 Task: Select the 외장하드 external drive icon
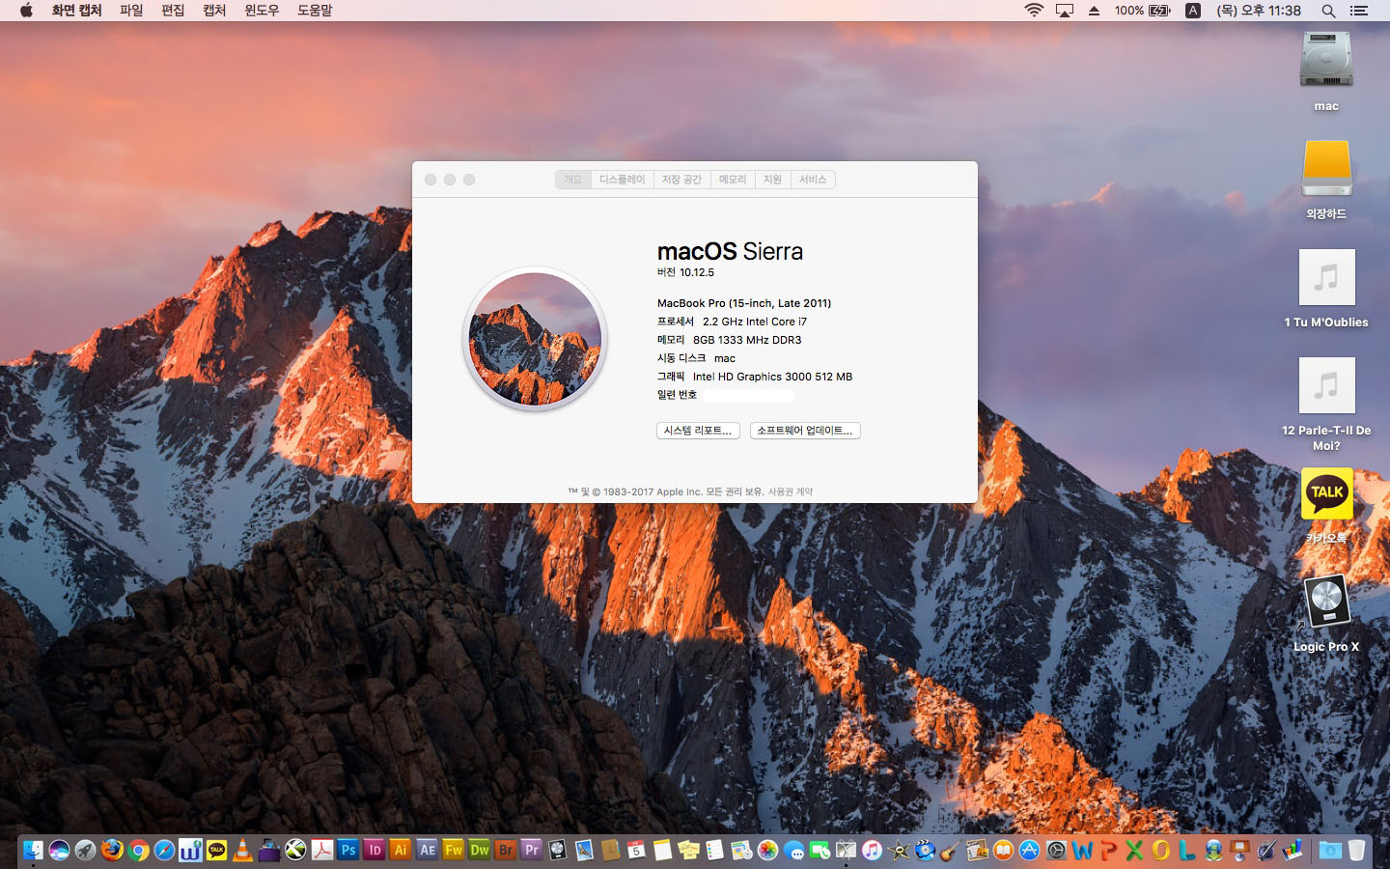tap(1326, 170)
